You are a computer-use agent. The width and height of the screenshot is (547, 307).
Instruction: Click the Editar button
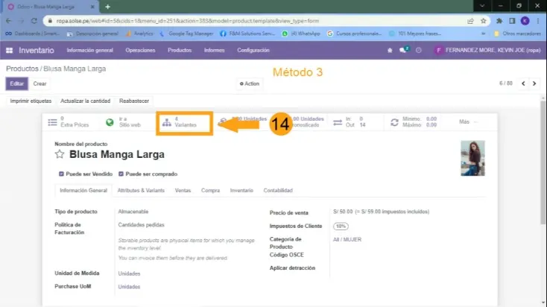pyautogui.click(x=16, y=83)
